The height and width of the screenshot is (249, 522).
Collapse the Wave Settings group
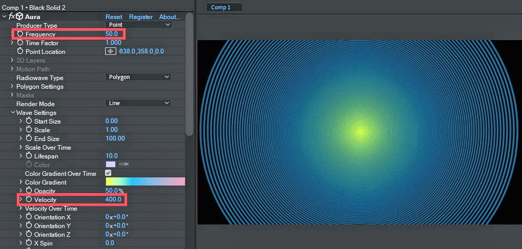tap(13, 112)
